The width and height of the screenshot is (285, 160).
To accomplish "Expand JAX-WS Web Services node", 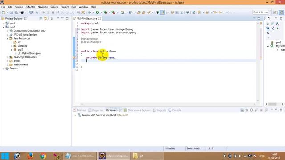I will coord(8,35).
